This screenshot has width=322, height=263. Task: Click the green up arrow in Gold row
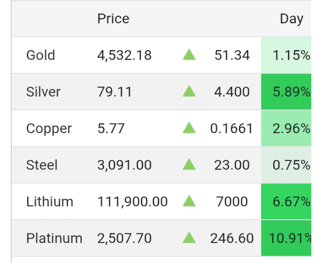pyautogui.click(x=189, y=54)
